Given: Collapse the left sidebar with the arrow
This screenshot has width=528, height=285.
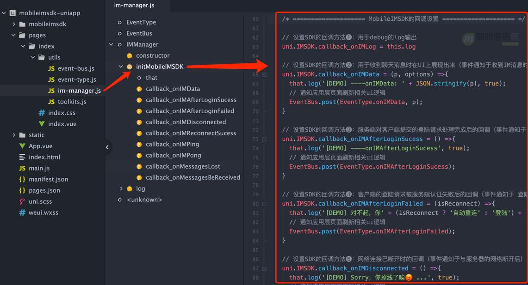Looking at the screenshot, I should pos(107,147).
